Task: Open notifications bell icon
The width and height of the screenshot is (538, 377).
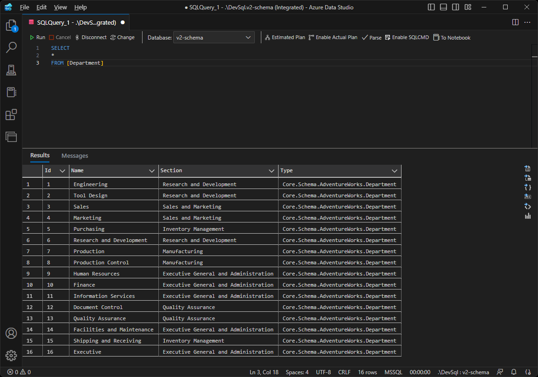Action: (514, 372)
